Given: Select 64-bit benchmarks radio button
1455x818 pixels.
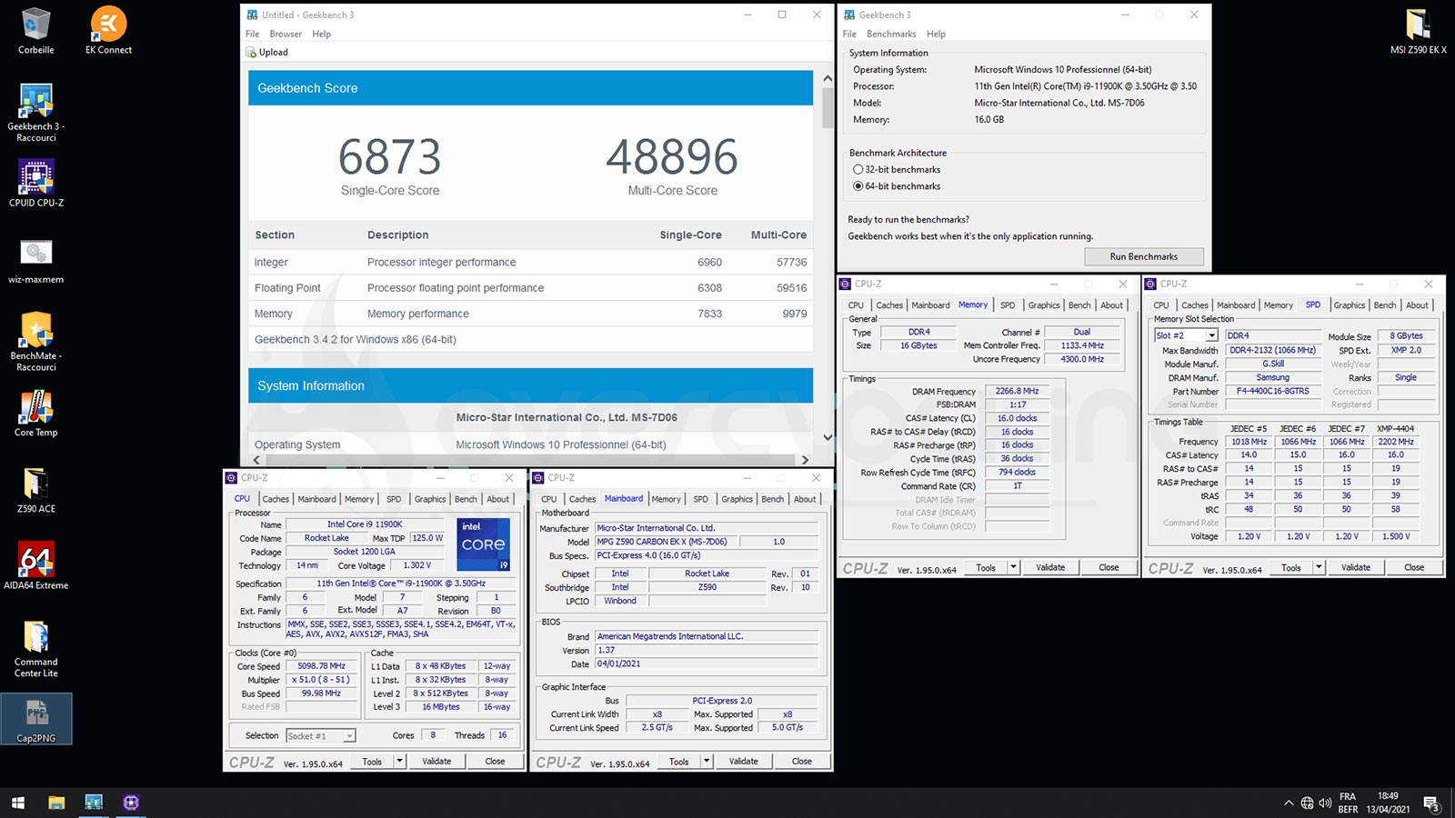Looking at the screenshot, I should (x=858, y=186).
